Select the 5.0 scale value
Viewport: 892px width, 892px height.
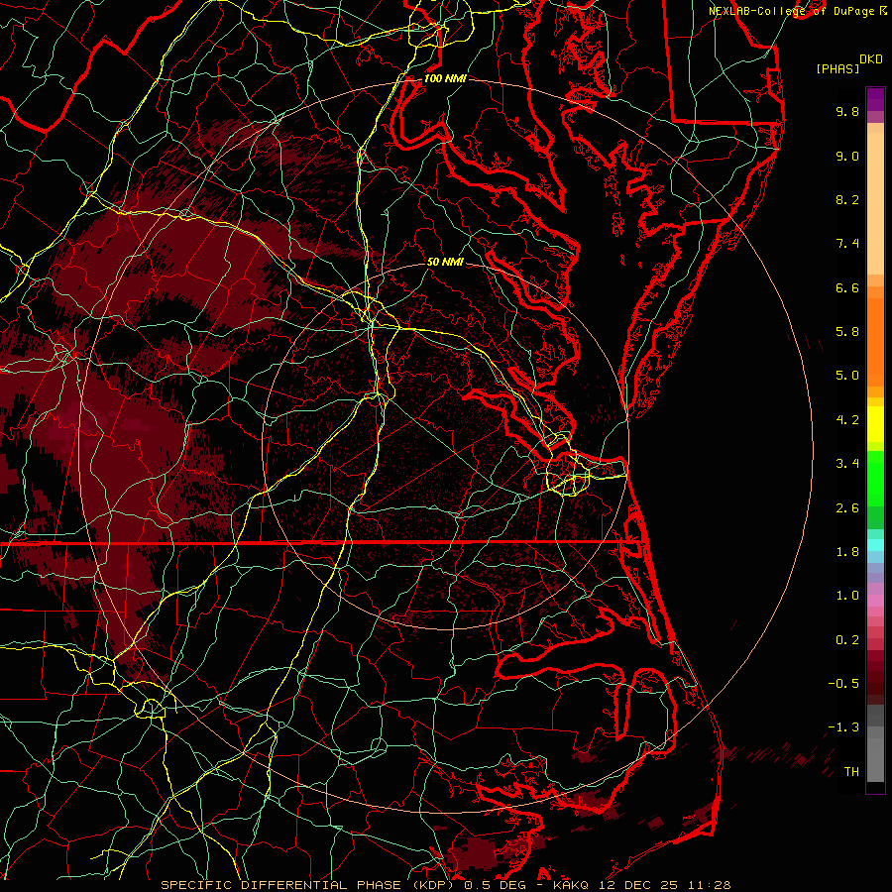tap(847, 376)
